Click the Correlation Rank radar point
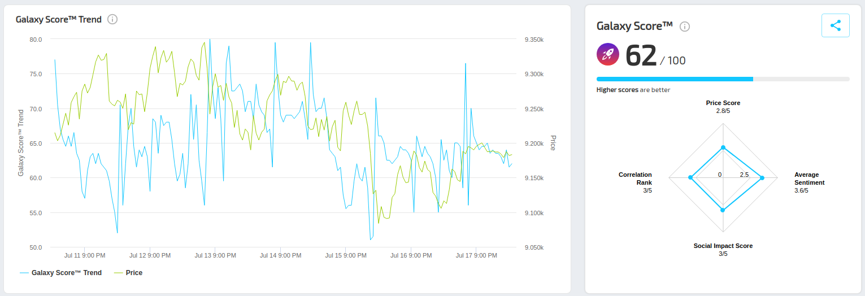 tap(690, 178)
